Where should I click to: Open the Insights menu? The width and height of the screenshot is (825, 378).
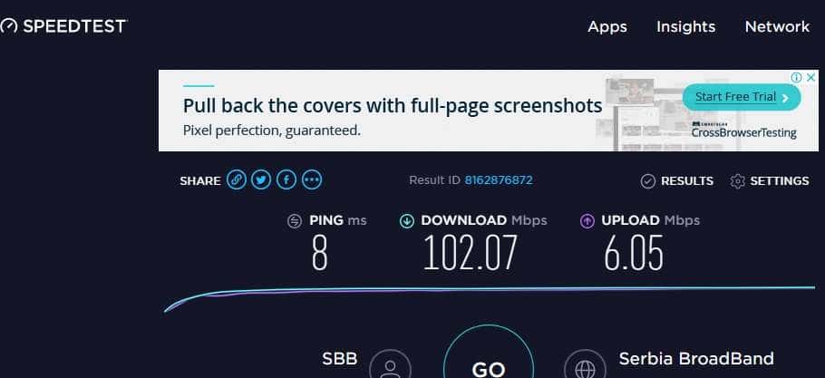tap(685, 26)
